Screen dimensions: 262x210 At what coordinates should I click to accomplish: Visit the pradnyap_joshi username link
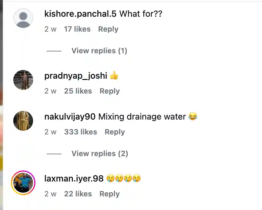tap(76, 76)
